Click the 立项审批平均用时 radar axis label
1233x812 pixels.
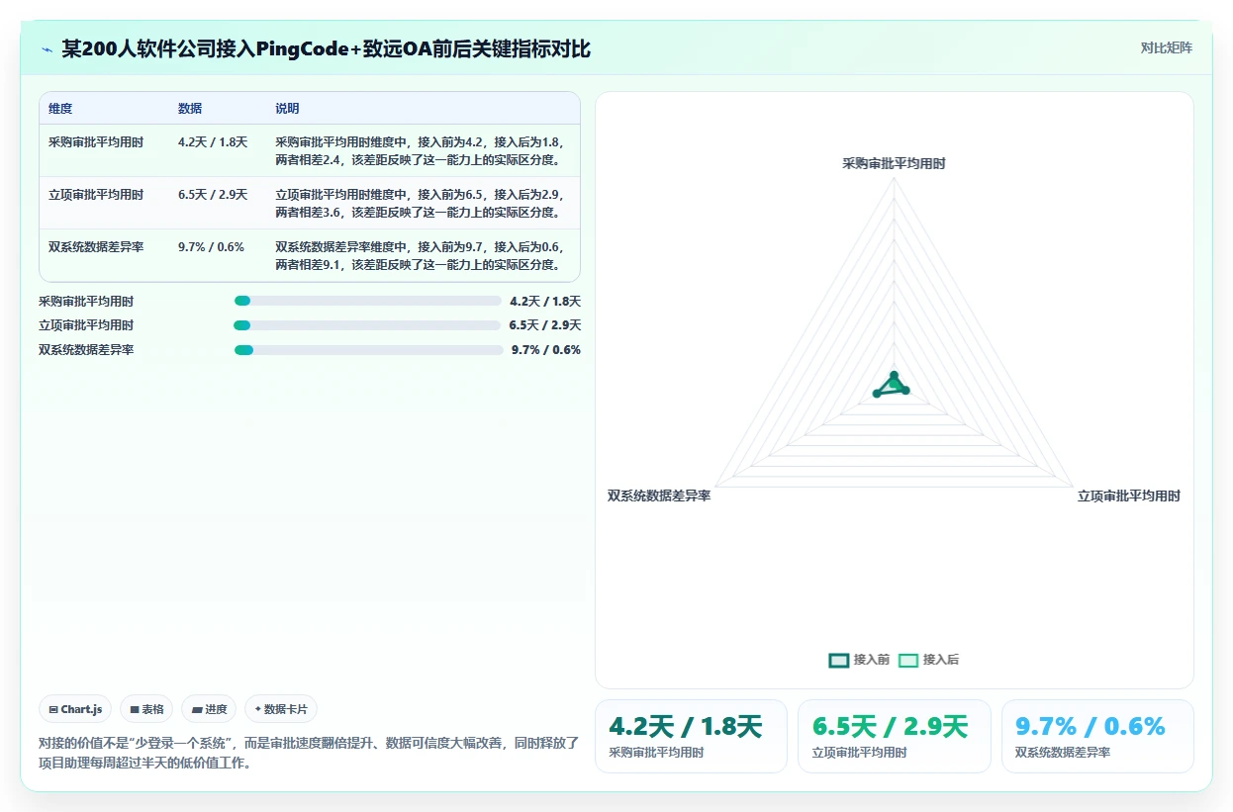(x=1129, y=496)
